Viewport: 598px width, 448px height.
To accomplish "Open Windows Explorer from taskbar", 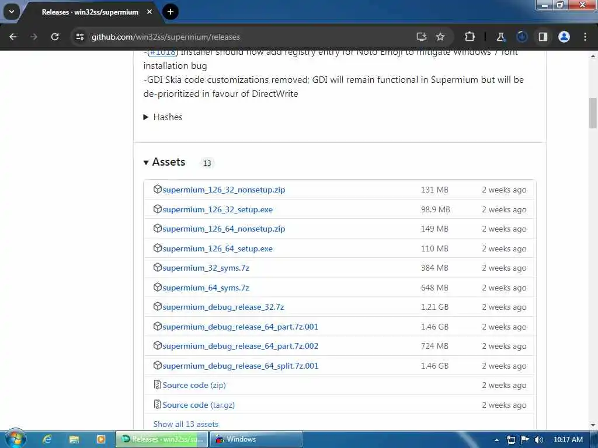I will 74,439.
